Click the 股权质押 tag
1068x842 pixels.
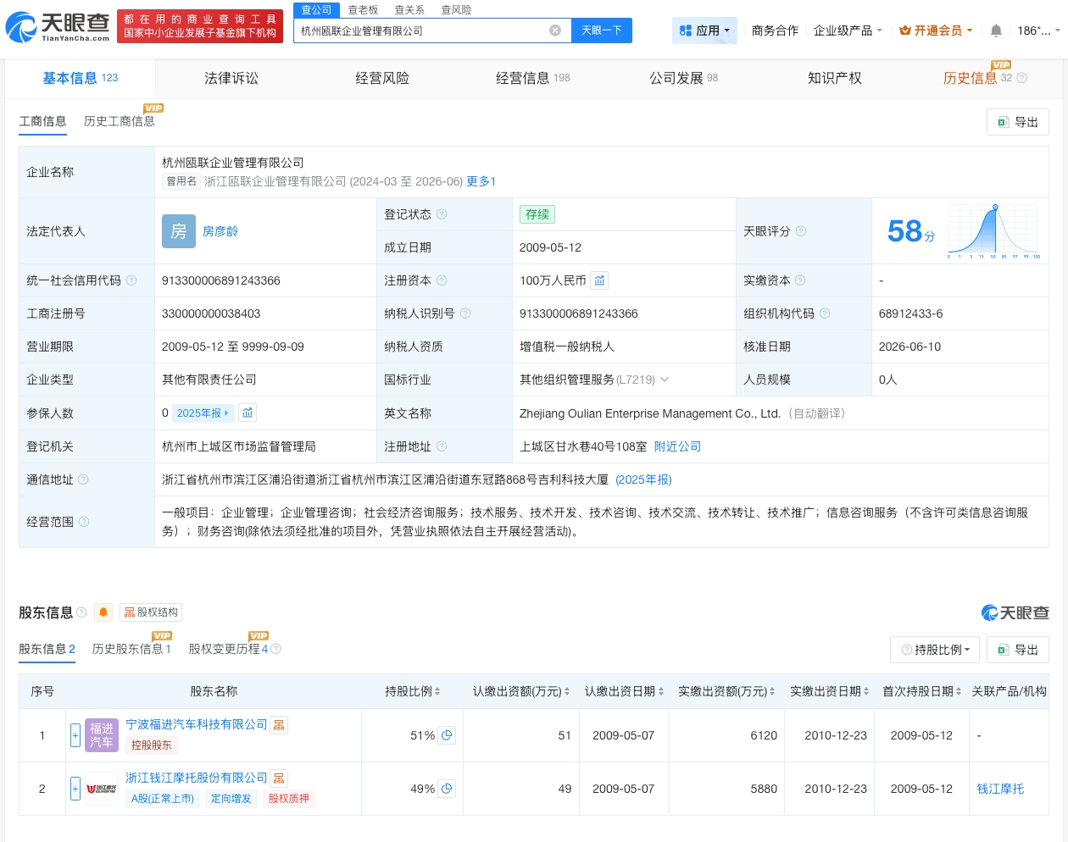[x=288, y=798]
